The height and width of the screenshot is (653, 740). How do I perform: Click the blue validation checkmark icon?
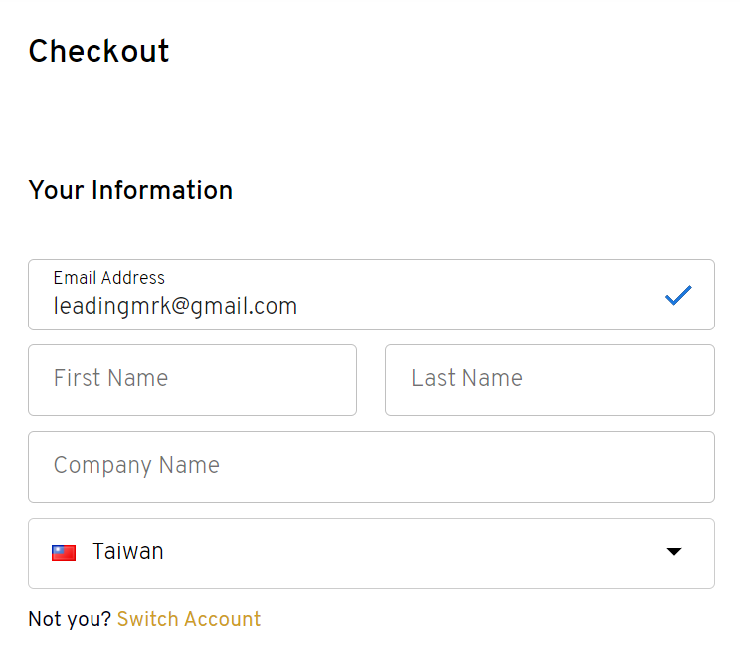pyautogui.click(x=678, y=295)
